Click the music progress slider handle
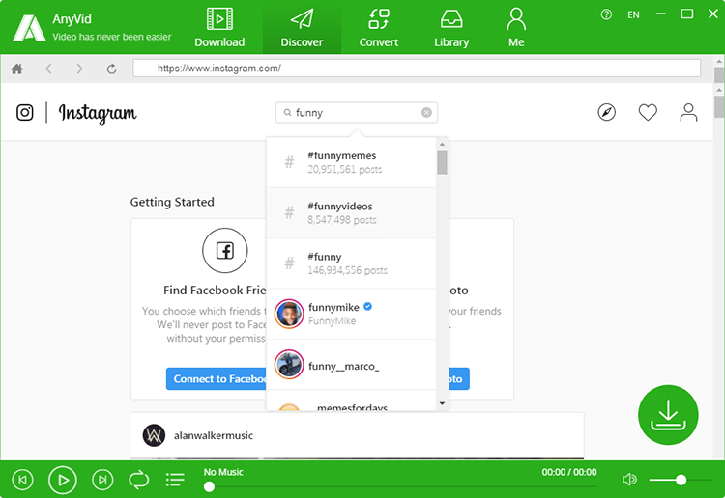 coord(209,486)
